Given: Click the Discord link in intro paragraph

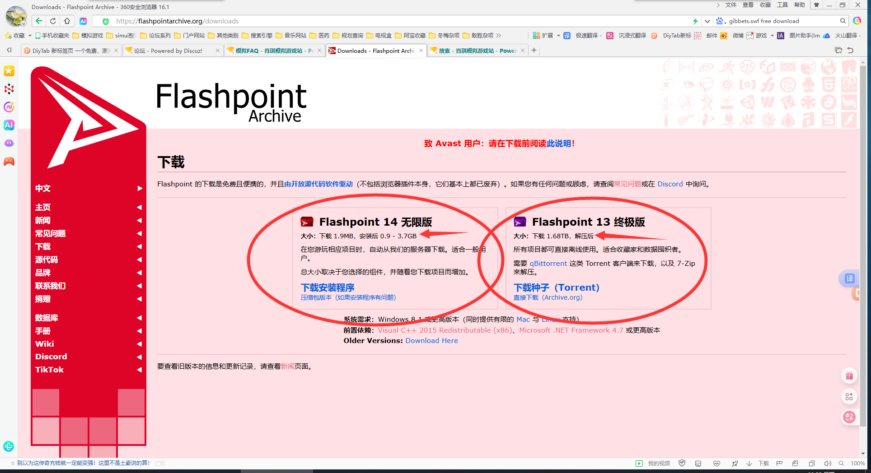Looking at the screenshot, I should [670, 184].
